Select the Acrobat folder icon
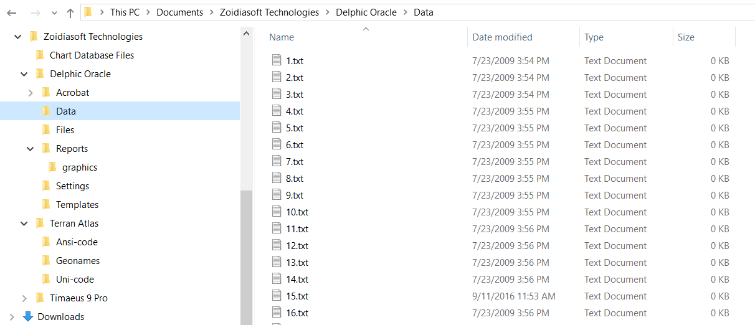This screenshot has height=325, width=755. [x=46, y=92]
